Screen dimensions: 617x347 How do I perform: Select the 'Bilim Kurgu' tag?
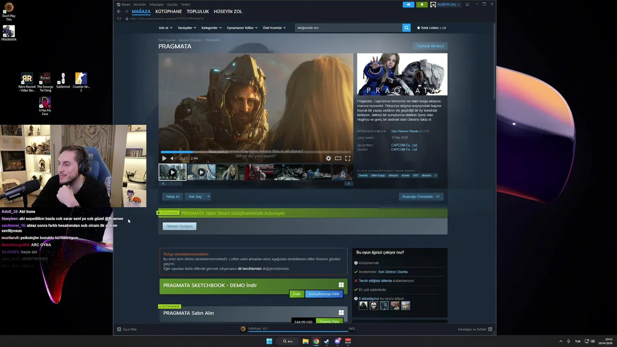pos(378,175)
